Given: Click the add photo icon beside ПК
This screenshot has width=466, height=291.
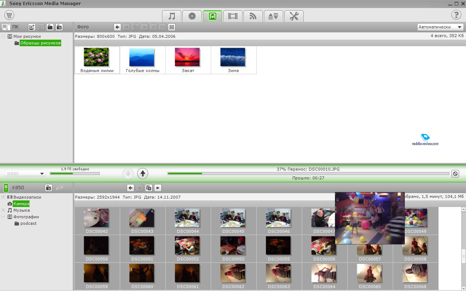Looking at the screenshot, I should [x=32, y=27].
